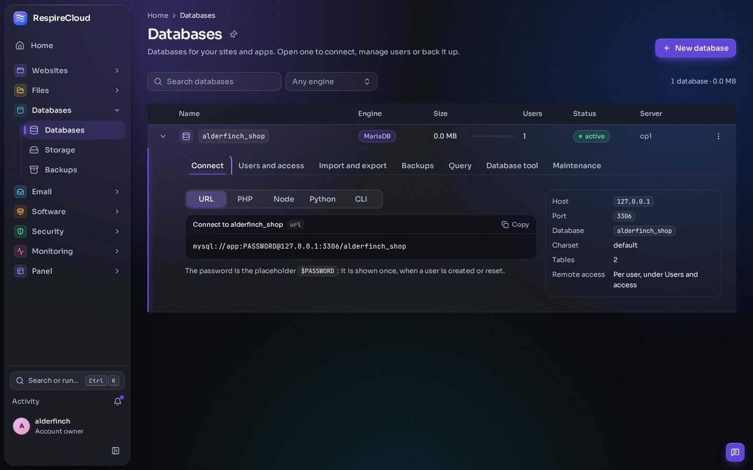Click the Storage icon in the sidebar
Viewport: 753px width, 470px height.
pos(34,150)
